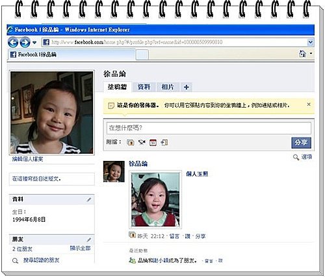Edit the 資料 box via pencil icon

tap(89, 200)
